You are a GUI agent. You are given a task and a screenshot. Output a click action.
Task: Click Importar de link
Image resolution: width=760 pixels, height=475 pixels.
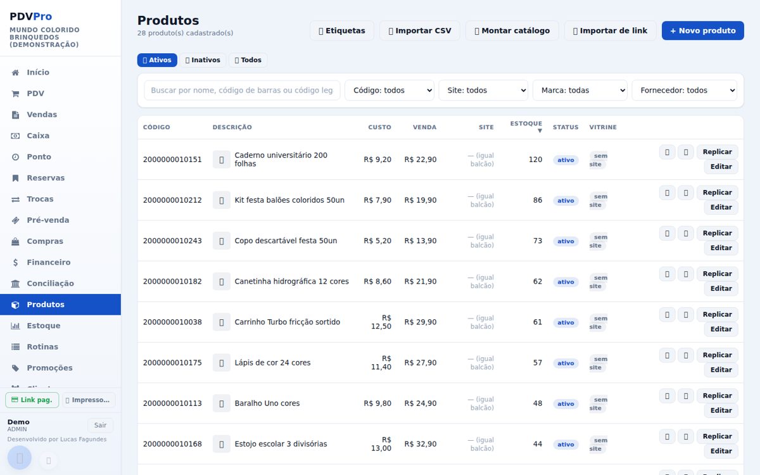(611, 30)
